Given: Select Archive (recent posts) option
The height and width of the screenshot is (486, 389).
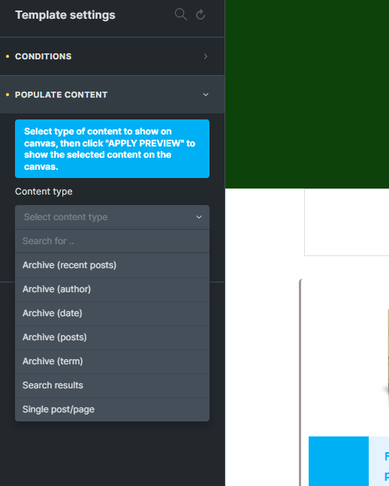Looking at the screenshot, I should pyautogui.click(x=112, y=265).
